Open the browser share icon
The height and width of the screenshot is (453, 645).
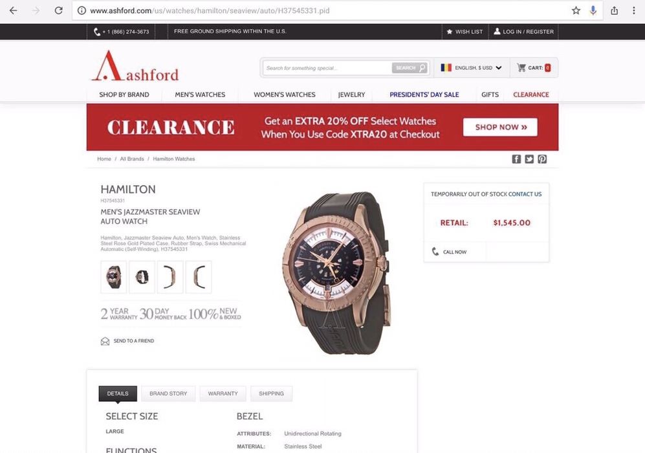(x=614, y=11)
